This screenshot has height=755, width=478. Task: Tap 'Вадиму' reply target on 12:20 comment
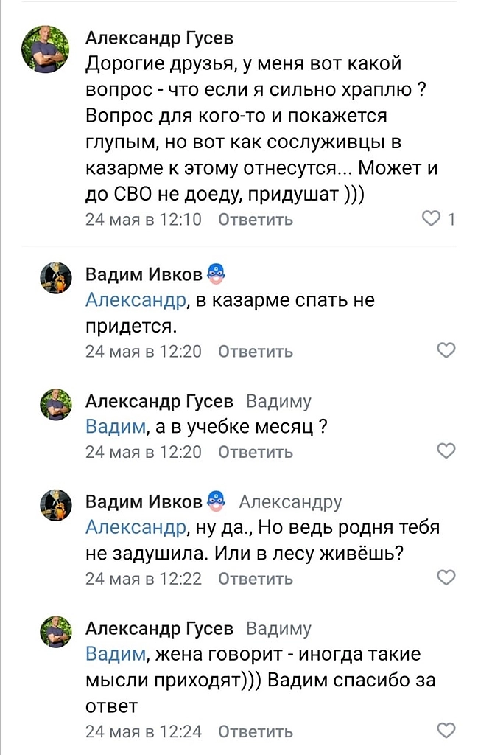278,402
